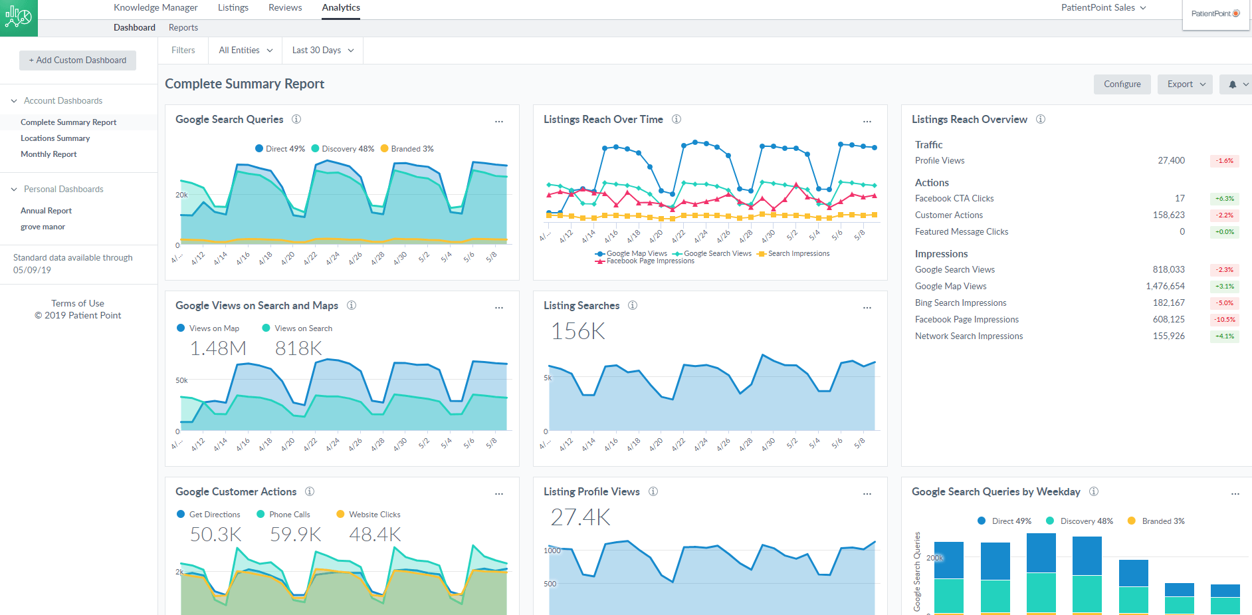Image resolution: width=1252 pixels, height=615 pixels.
Task: Click the green analytics logo icon
Action: click(x=19, y=18)
